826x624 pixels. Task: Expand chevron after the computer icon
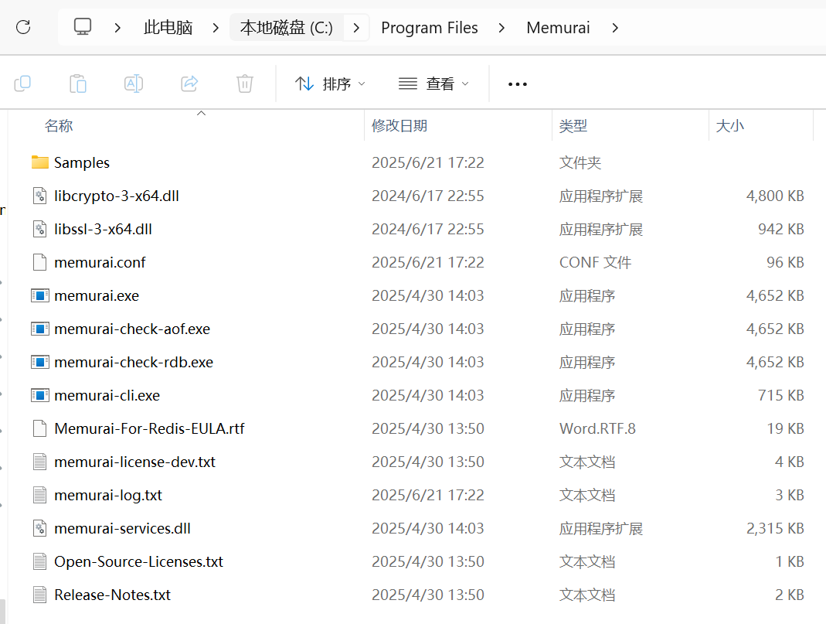(117, 27)
